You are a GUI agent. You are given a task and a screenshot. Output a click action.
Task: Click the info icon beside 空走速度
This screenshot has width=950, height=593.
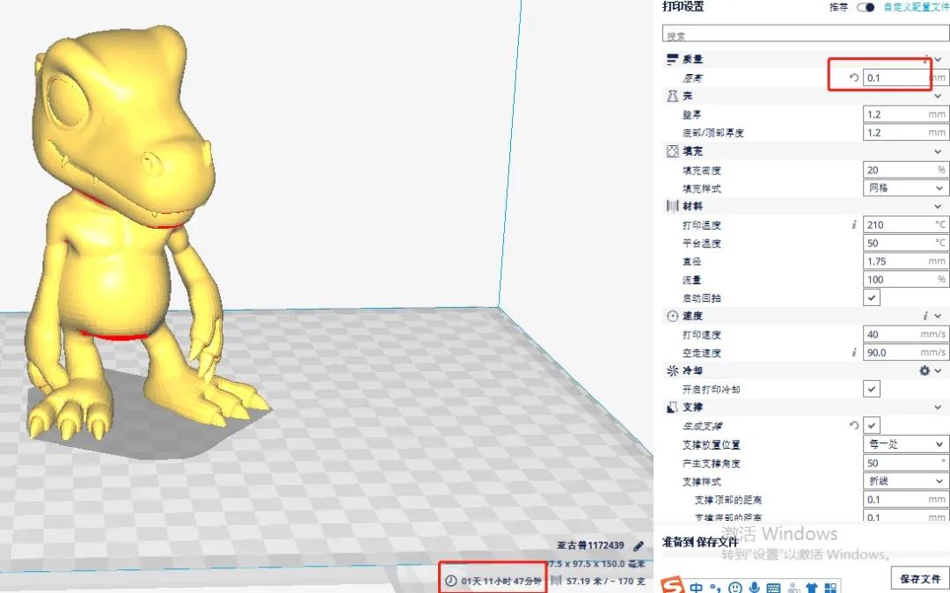click(x=853, y=352)
